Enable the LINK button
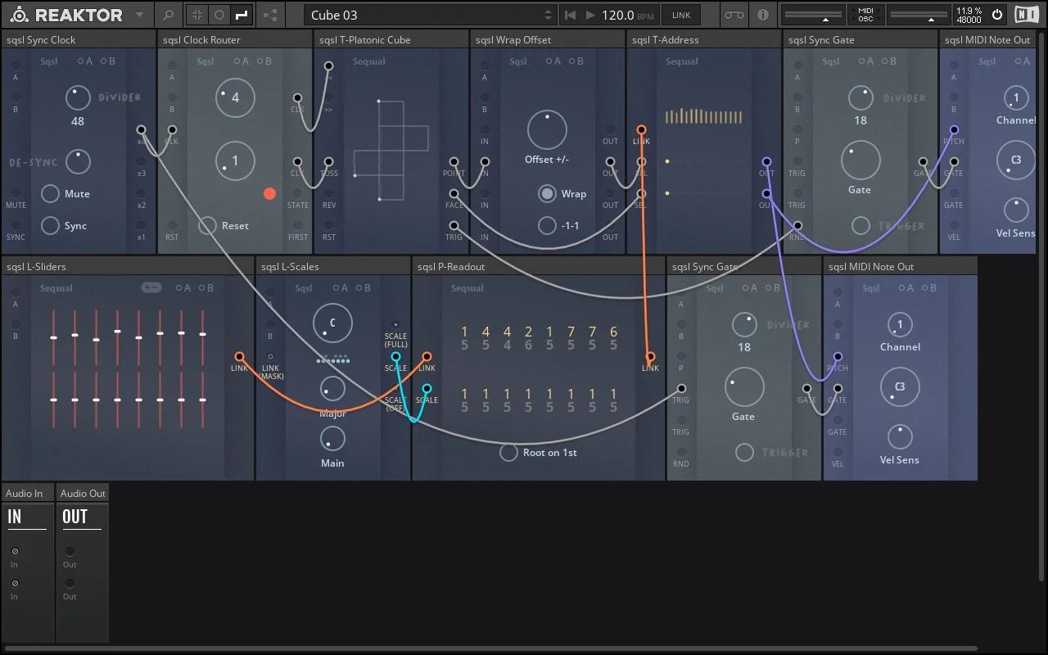The width and height of the screenshot is (1048, 655). pyautogui.click(x=681, y=15)
